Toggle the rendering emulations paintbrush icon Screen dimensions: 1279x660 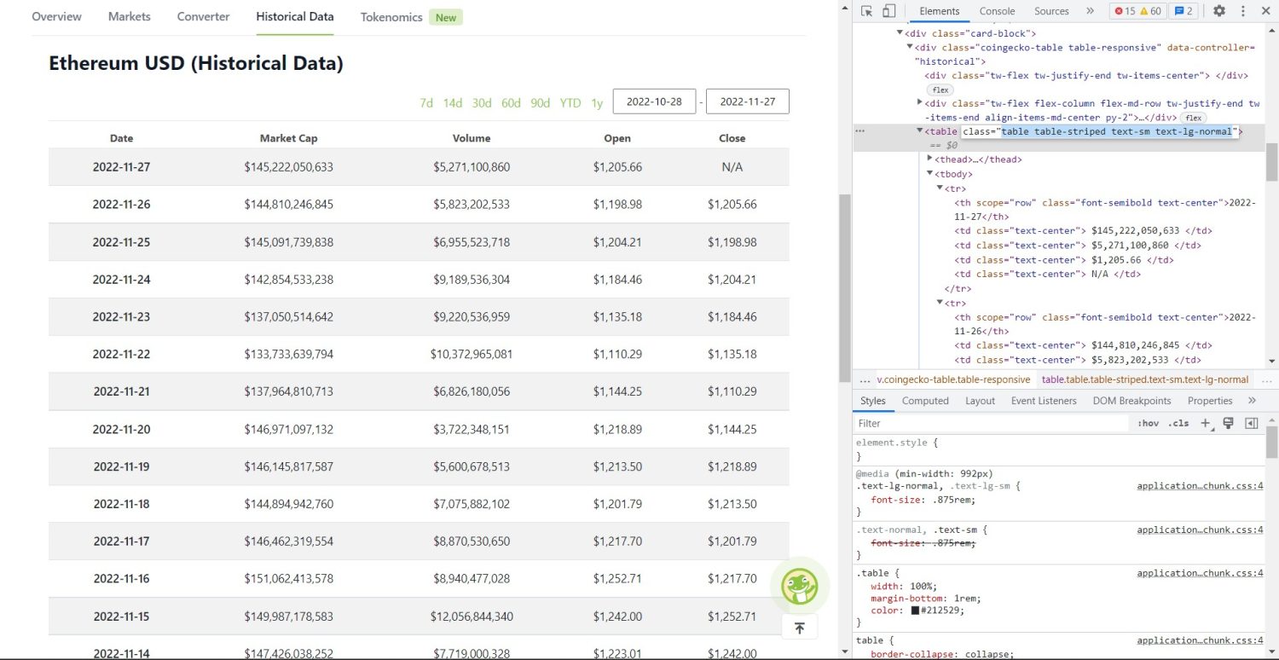1229,423
